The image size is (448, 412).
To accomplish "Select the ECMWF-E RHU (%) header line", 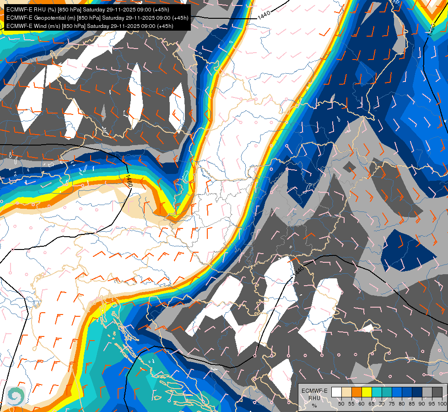I will coord(88,10).
